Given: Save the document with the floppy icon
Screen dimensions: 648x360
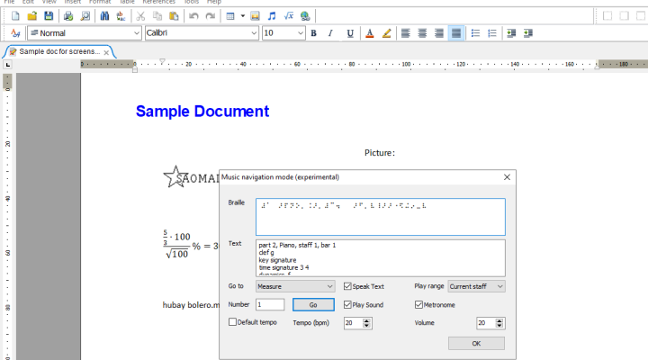Looking at the screenshot, I should tap(49, 16).
